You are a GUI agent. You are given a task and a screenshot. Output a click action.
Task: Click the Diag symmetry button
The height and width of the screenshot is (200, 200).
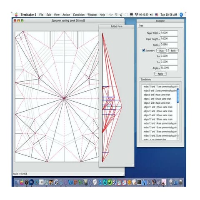(161, 50)
